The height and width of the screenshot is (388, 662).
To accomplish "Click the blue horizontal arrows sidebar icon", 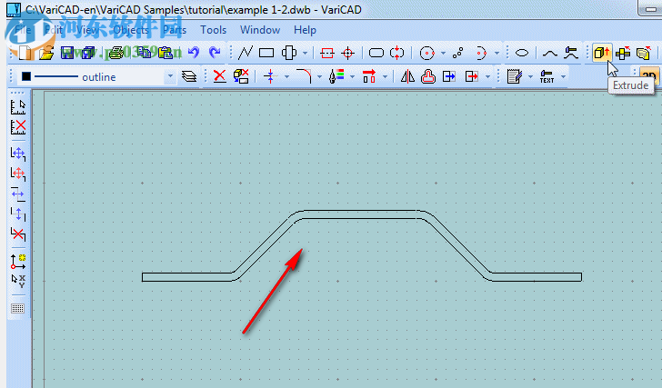I will [x=18, y=194].
